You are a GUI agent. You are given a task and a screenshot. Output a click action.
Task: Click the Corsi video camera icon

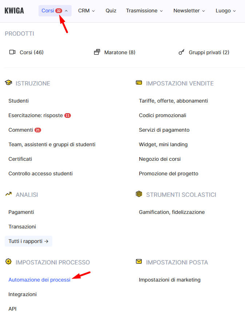[x=12, y=52]
